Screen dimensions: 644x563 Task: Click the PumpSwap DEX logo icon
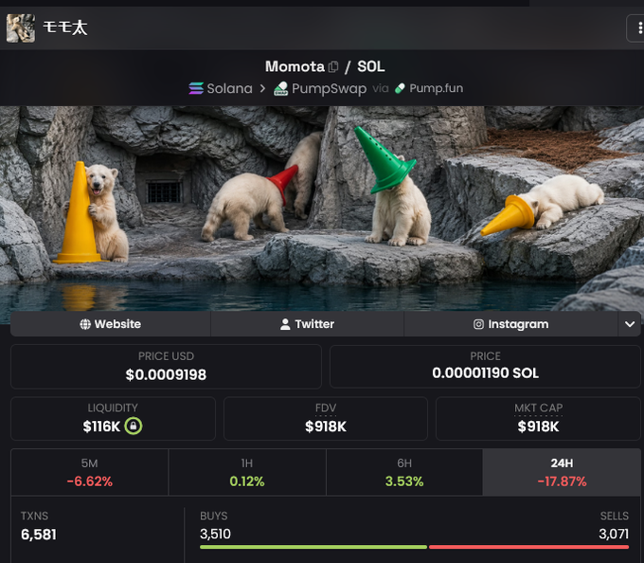click(x=281, y=88)
